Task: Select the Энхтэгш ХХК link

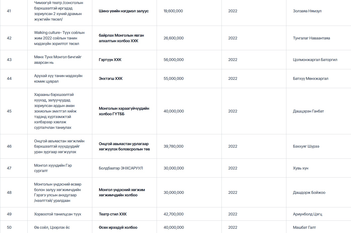Action: coord(111,79)
